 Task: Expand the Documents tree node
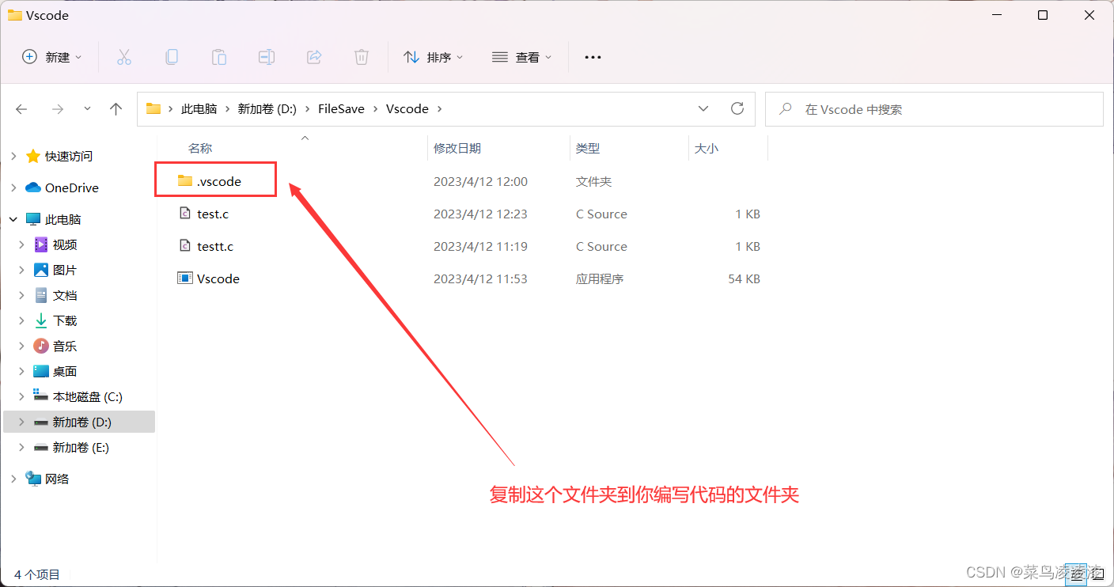(21, 295)
